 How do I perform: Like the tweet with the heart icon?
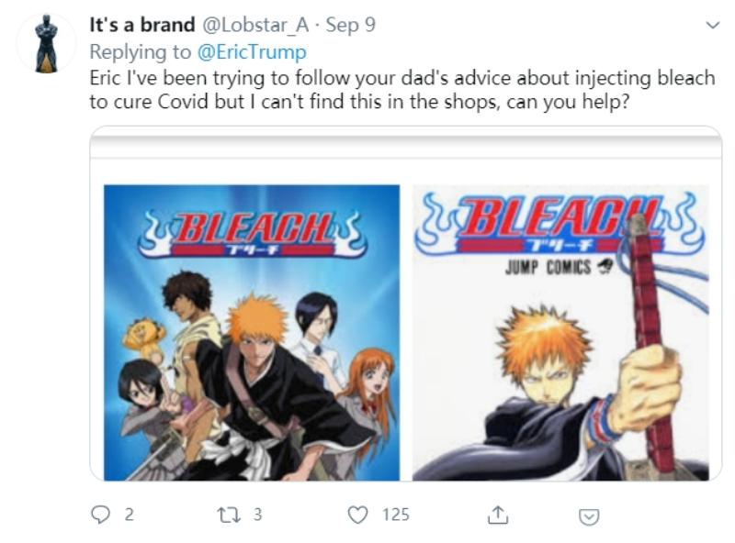357,515
